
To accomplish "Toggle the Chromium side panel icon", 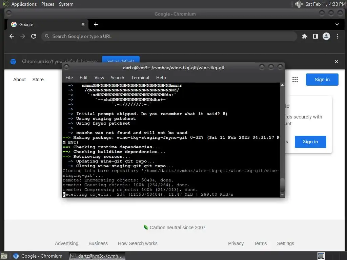I will (315, 36).
